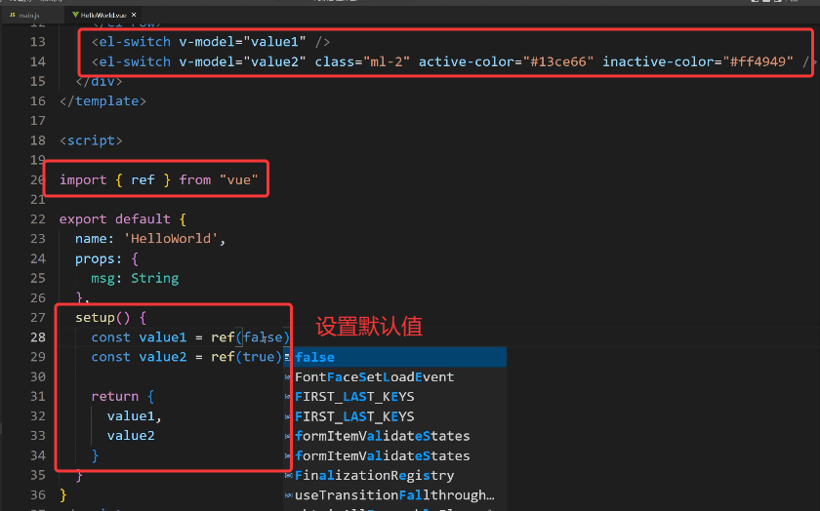This screenshot has width=820, height=511.
Task: Click line number 13 in the gutter
Action: 38,42
